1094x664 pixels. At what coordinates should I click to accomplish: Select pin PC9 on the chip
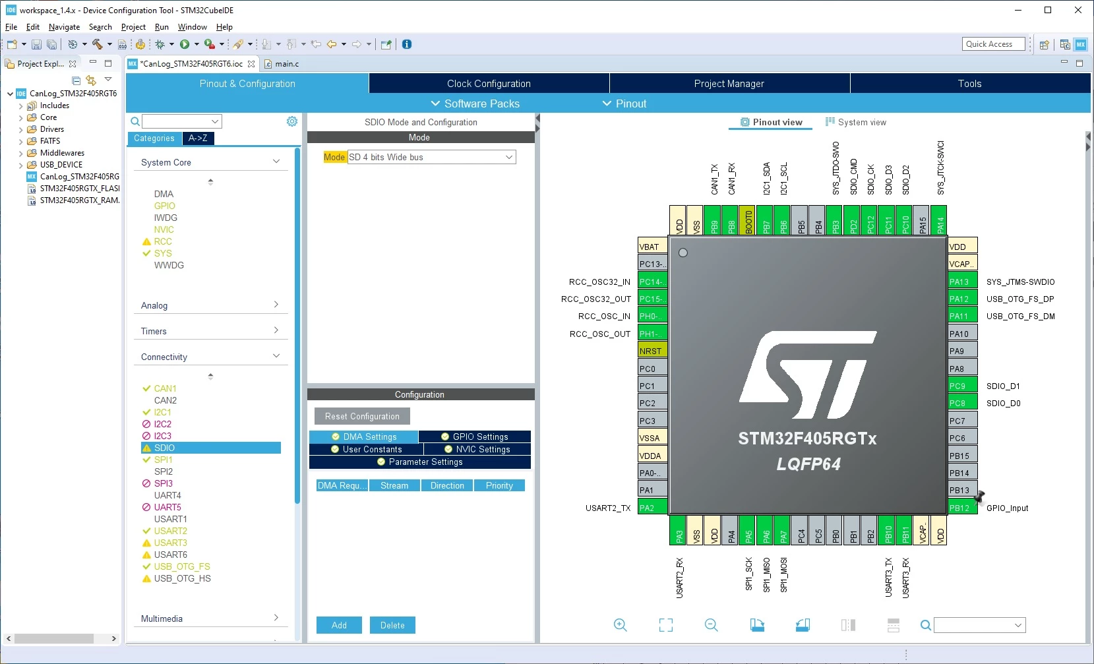962,386
